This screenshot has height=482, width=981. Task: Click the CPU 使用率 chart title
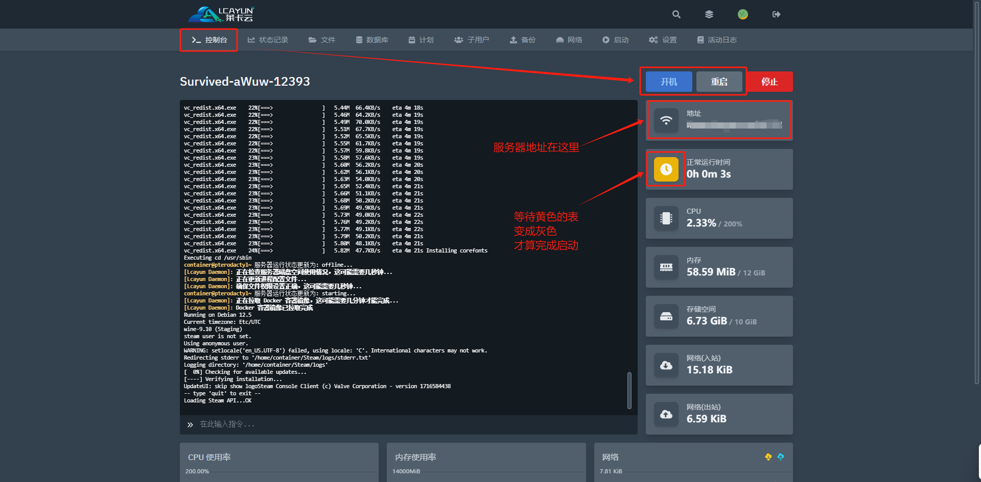tap(209, 457)
